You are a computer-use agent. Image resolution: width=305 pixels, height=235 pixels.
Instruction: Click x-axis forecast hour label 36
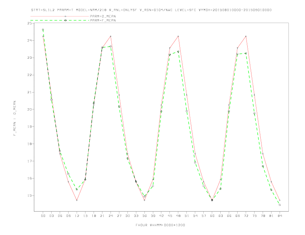(x=144, y=216)
